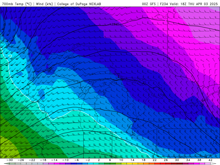This screenshot has height=165, width=220.
Task: Choose the '26' temperature scale label
Action: point(166,160)
